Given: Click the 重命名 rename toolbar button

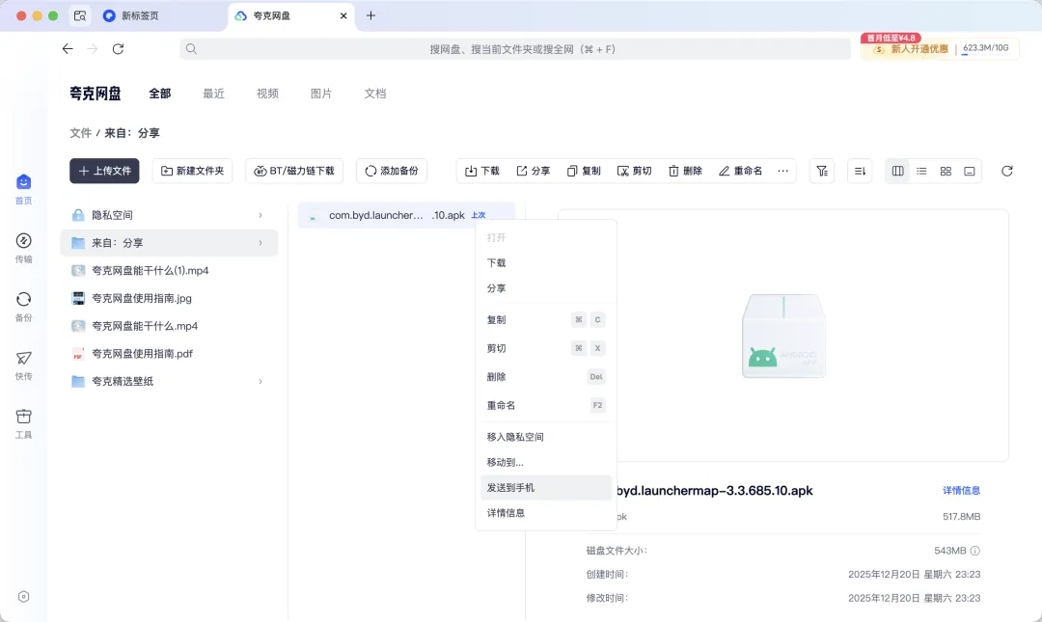Looking at the screenshot, I should click(740, 171).
